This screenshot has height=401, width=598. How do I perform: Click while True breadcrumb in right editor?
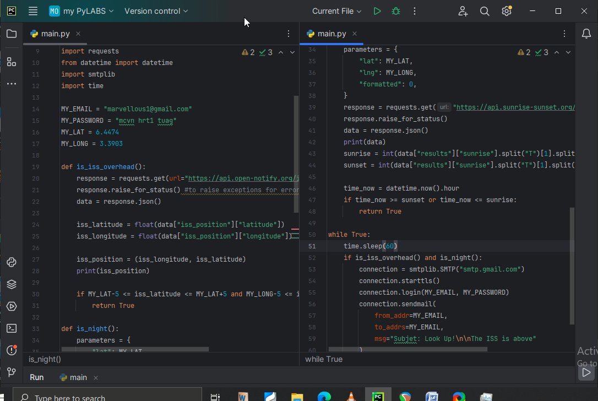coord(324,359)
